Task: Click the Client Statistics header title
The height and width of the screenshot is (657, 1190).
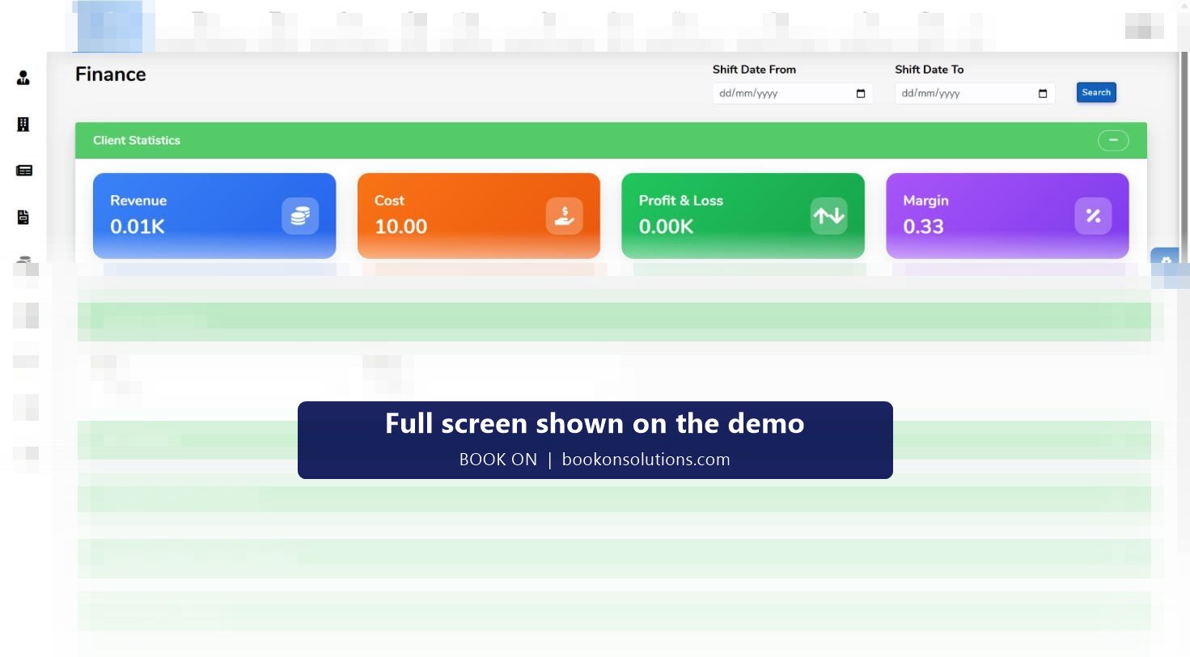Action: 137,140
